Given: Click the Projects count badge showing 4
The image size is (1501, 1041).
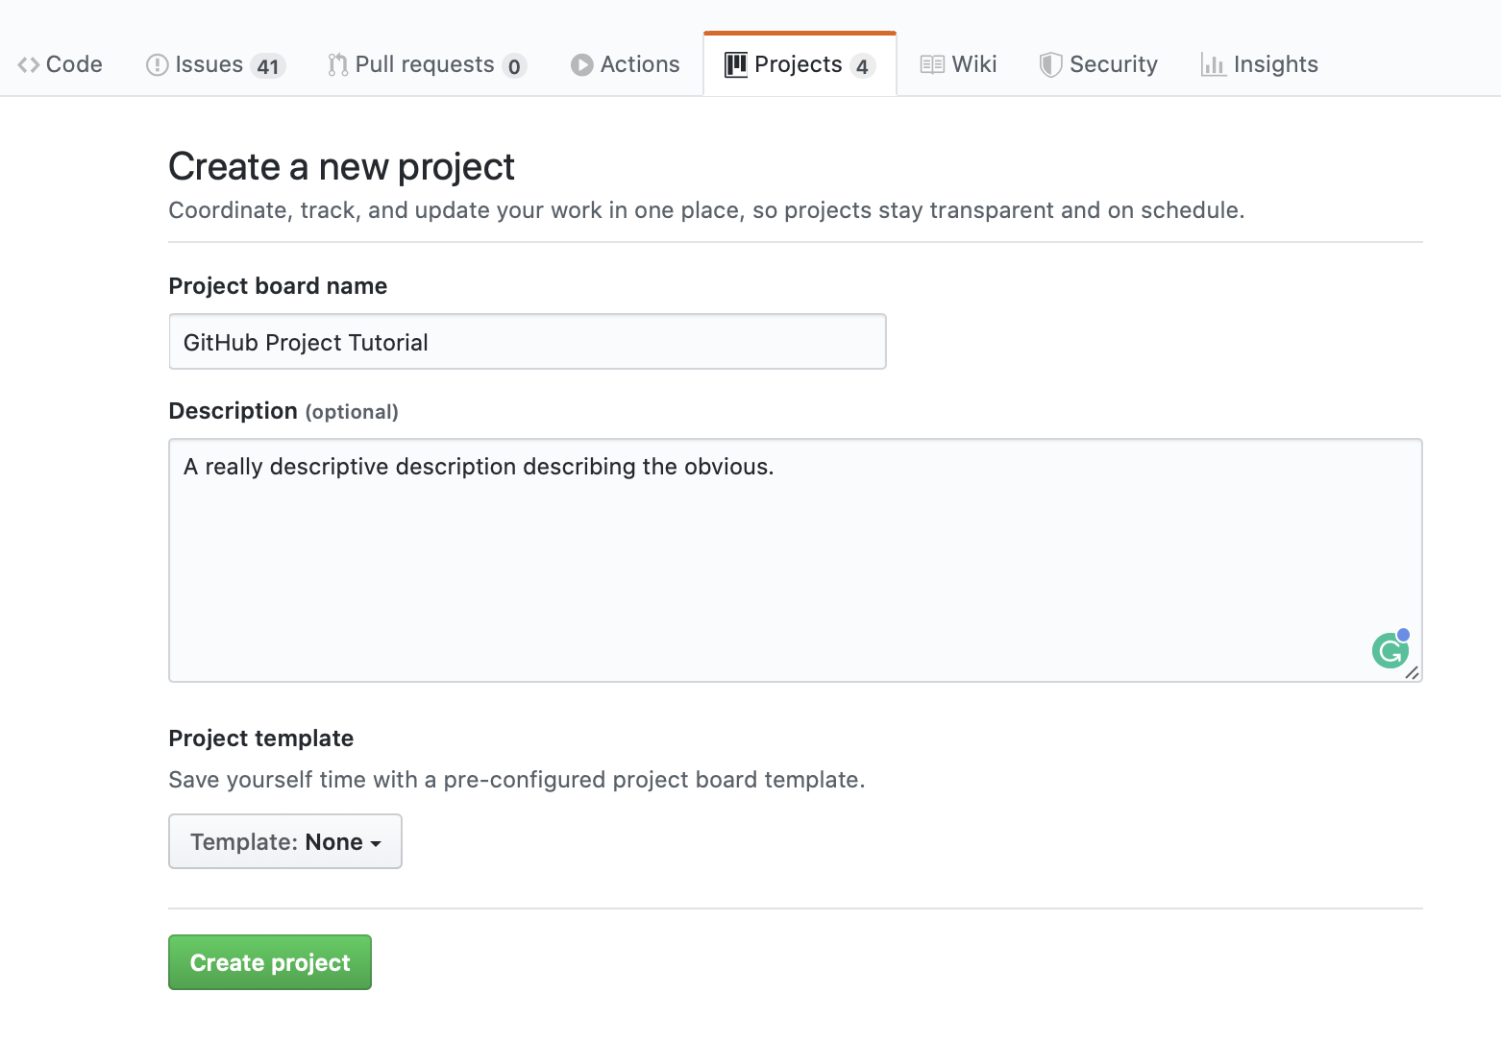Looking at the screenshot, I should click(x=863, y=65).
